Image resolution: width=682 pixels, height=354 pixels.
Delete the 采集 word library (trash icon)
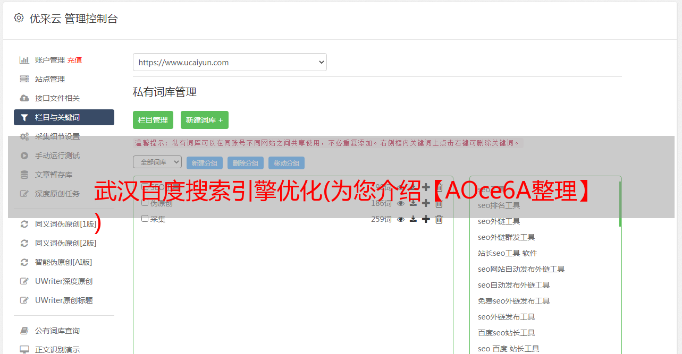pyautogui.click(x=439, y=219)
